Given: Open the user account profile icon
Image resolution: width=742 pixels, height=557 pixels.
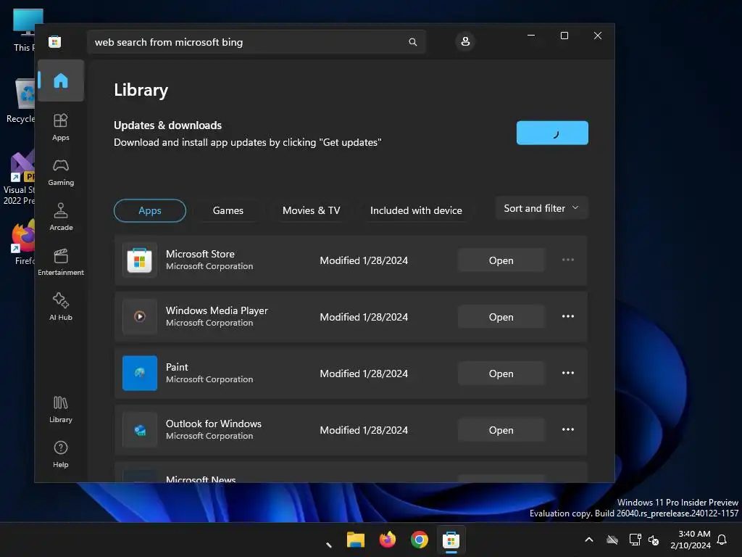Looking at the screenshot, I should point(465,41).
